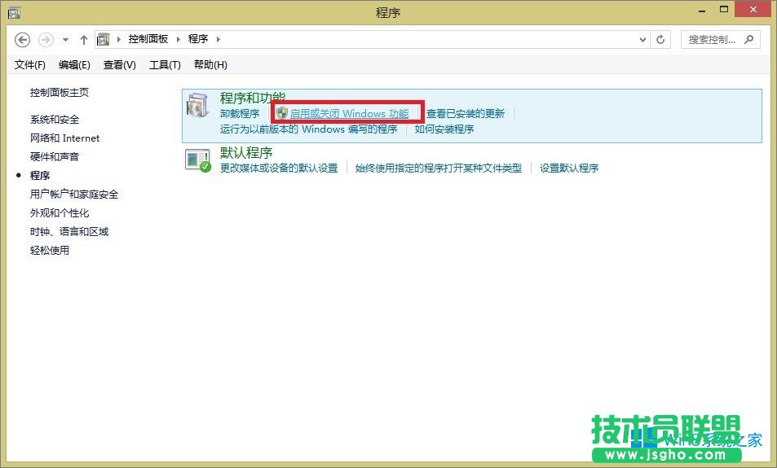Open 网络和 Internet category
This screenshot has width=777, height=468.
[65, 138]
